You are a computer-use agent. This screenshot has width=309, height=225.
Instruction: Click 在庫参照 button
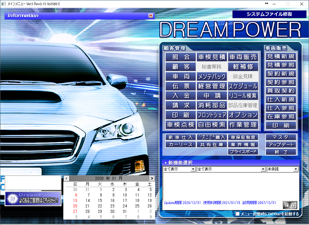pyautogui.click(x=281, y=117)
